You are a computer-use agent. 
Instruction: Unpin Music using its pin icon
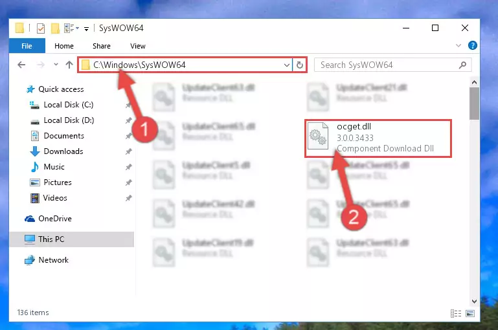(x=128, y=167)
